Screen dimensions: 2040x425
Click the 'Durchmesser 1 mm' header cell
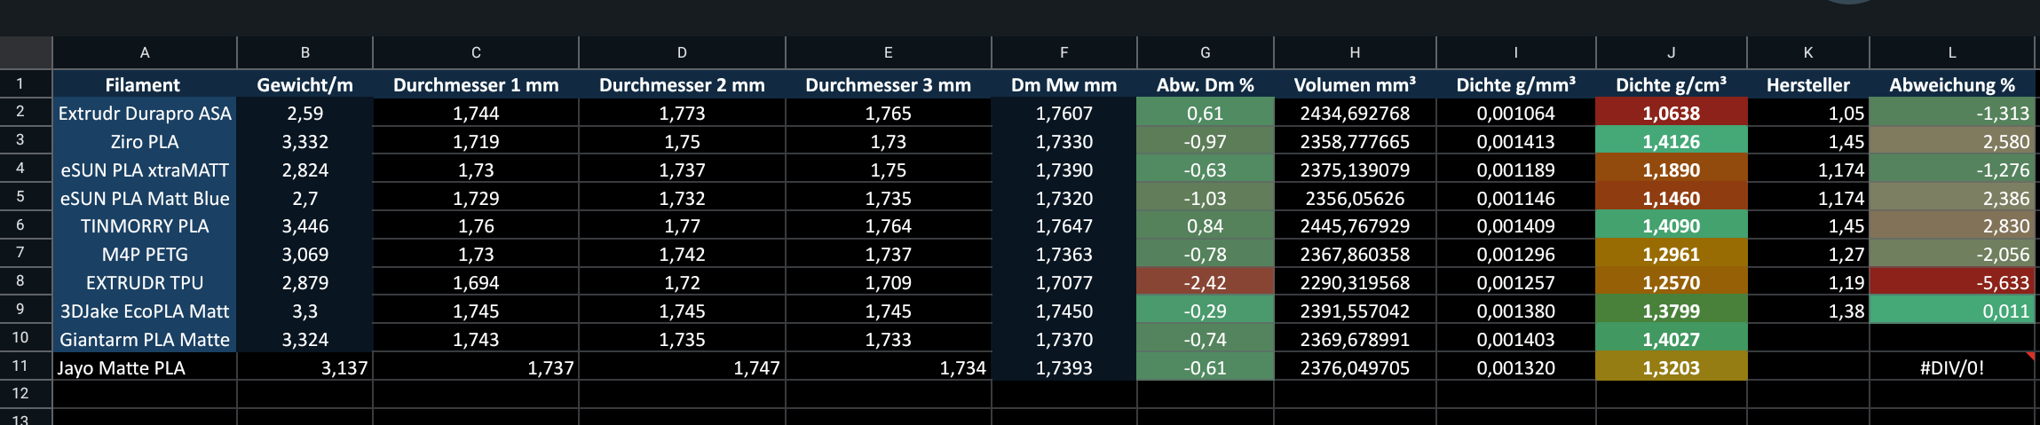(476, 84)
